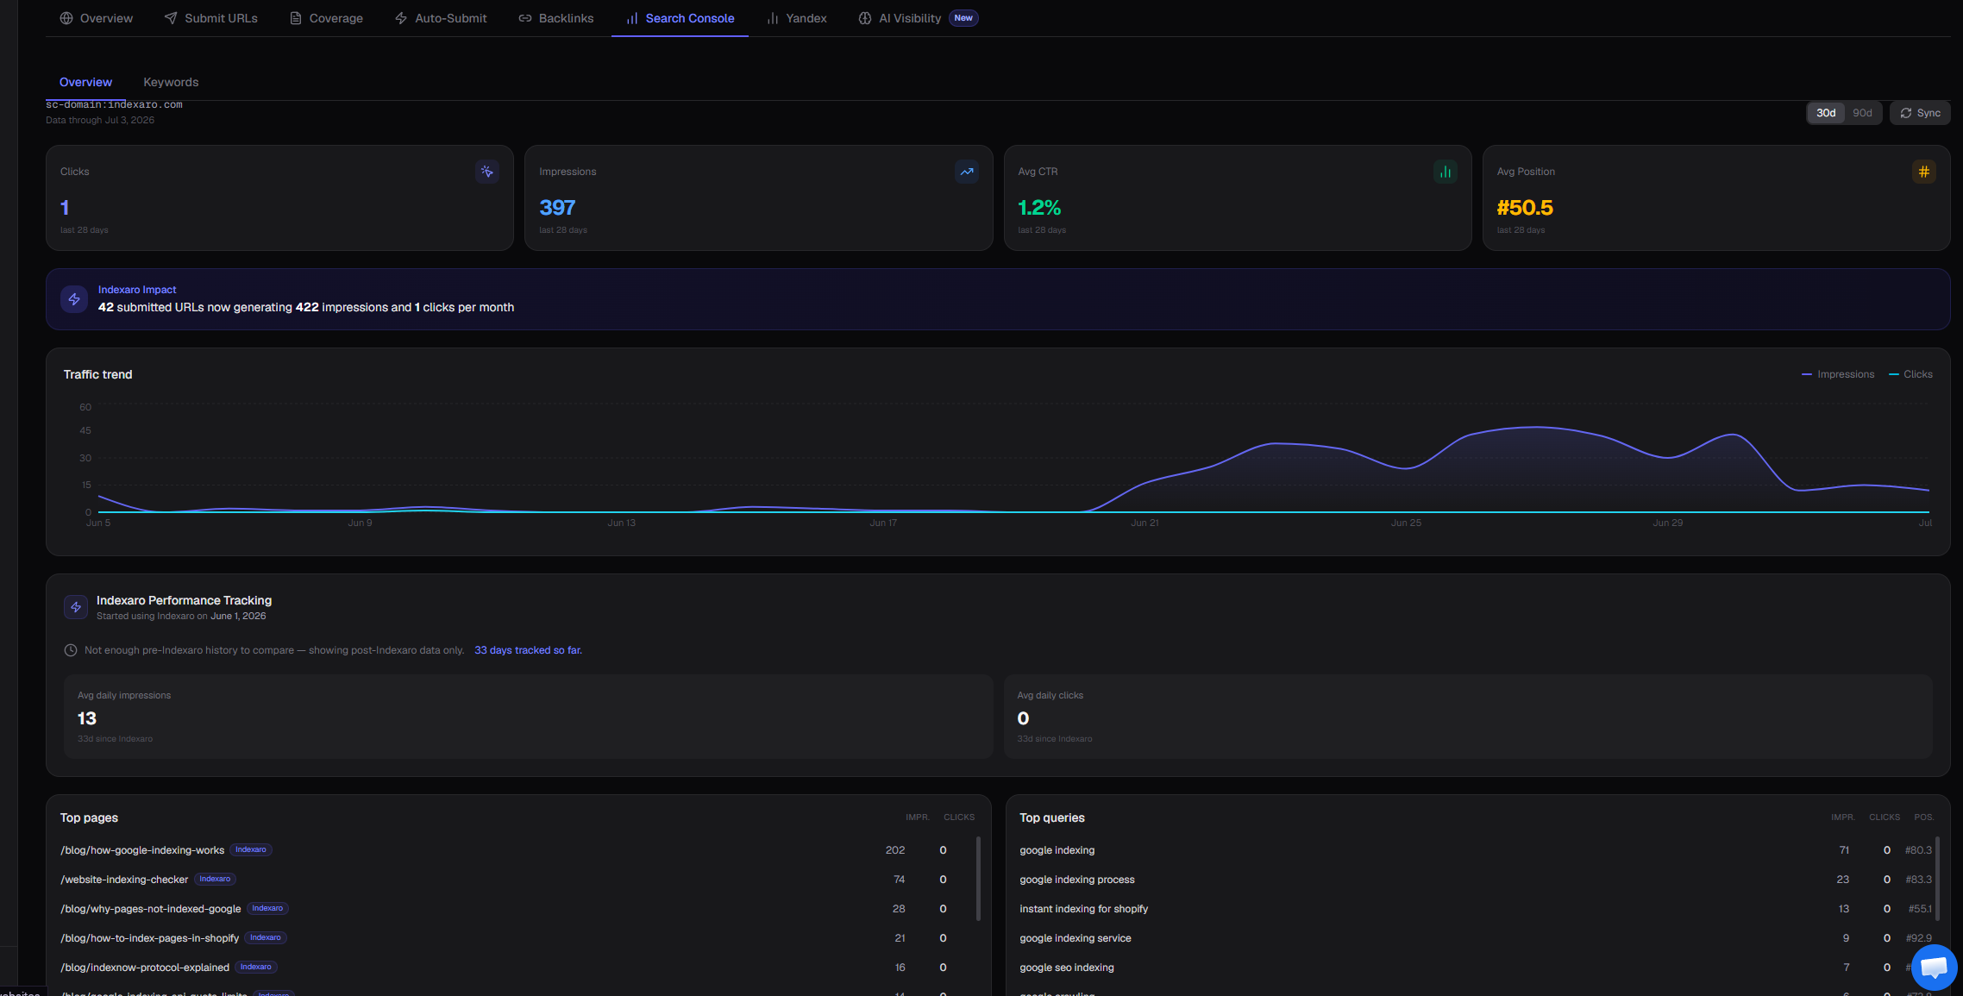The image size is (1963, 996).
Task: Click the globe icon beside Overview
Action: coord(66,18)
